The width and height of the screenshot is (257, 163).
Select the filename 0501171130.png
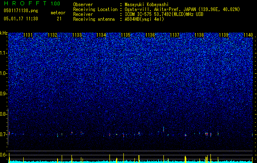(21, 11)
